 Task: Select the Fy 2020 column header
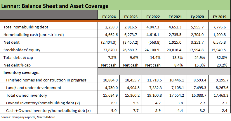197,17
